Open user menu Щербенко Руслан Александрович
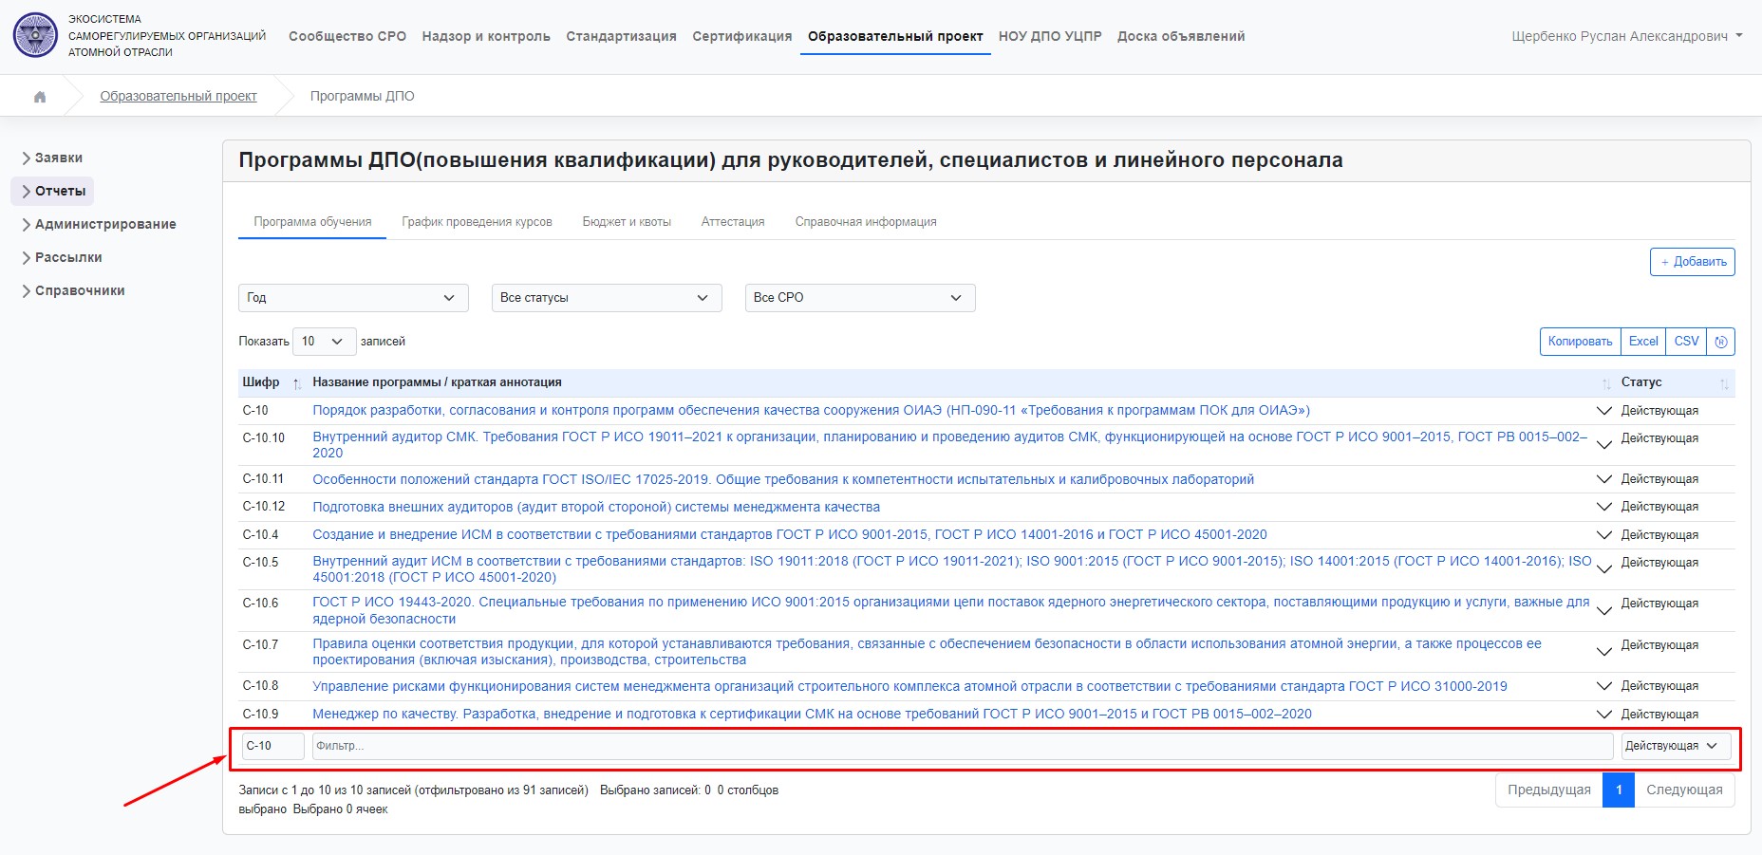Viewport: 1762px width, 855px height. (1627, 36)
